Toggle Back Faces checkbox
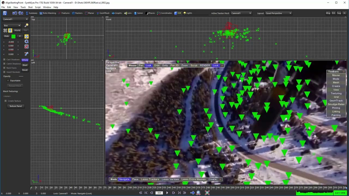 pos(4,68)
